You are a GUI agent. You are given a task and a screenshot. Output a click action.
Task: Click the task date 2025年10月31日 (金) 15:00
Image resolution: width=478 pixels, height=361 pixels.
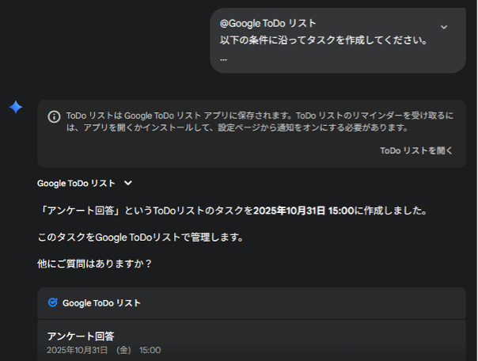104,350
